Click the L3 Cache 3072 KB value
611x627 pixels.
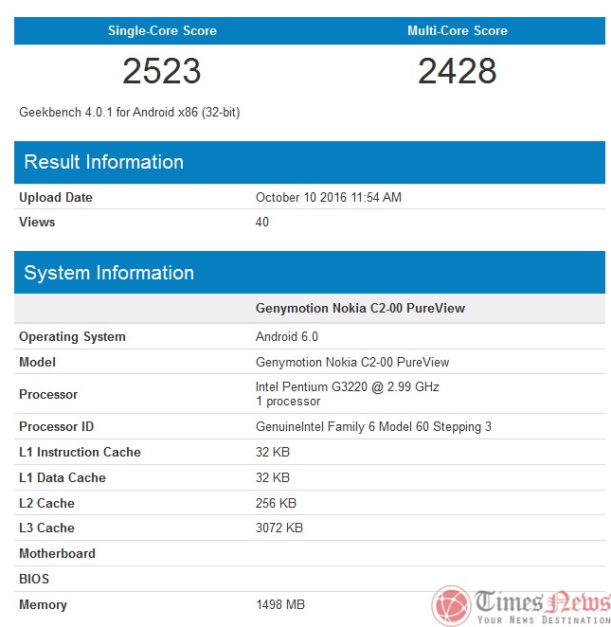pyautogui.click(x=279, y=528)
